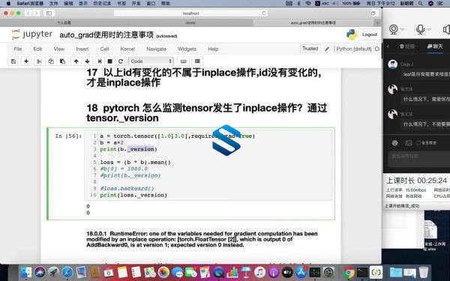Open the Widgets menu
This screenshot has width=450, height=281.
pyautogui.click(x=187, y=49)
